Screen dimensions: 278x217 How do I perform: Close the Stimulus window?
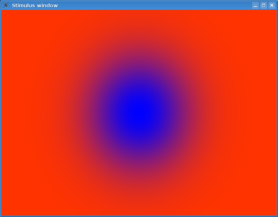272,5
